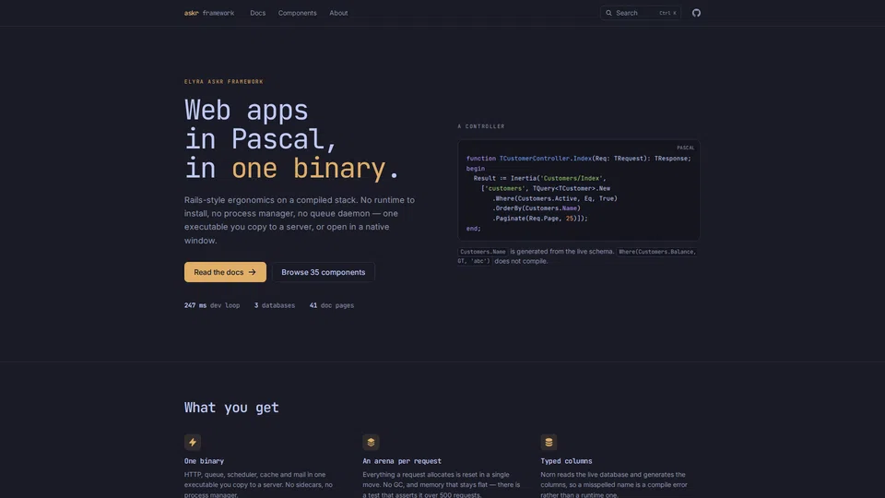Focus the Search field

coord(640,13)
